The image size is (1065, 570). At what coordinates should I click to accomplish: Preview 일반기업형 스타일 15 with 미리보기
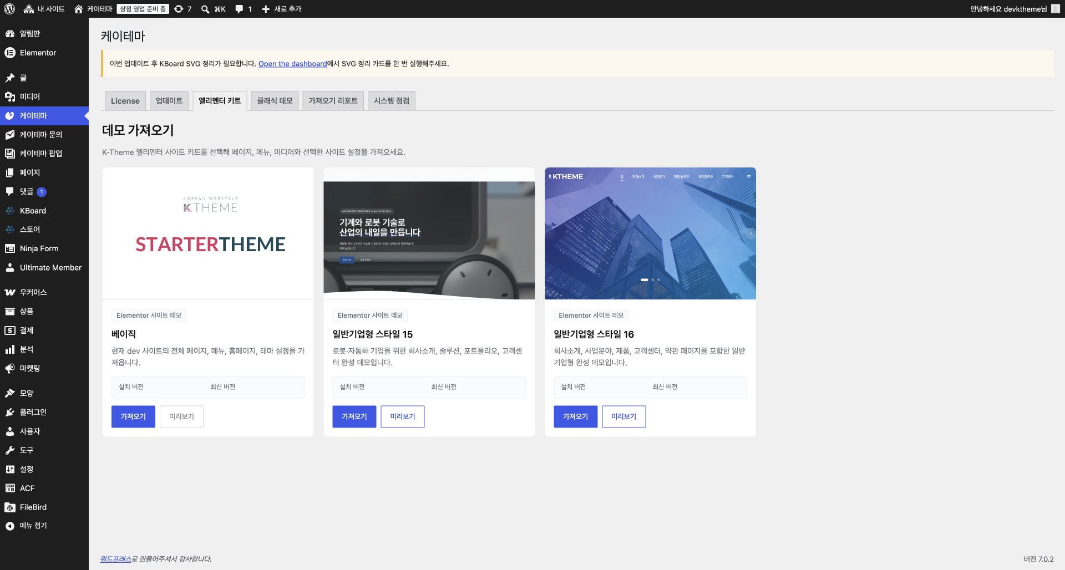click(x=403, y=416)
